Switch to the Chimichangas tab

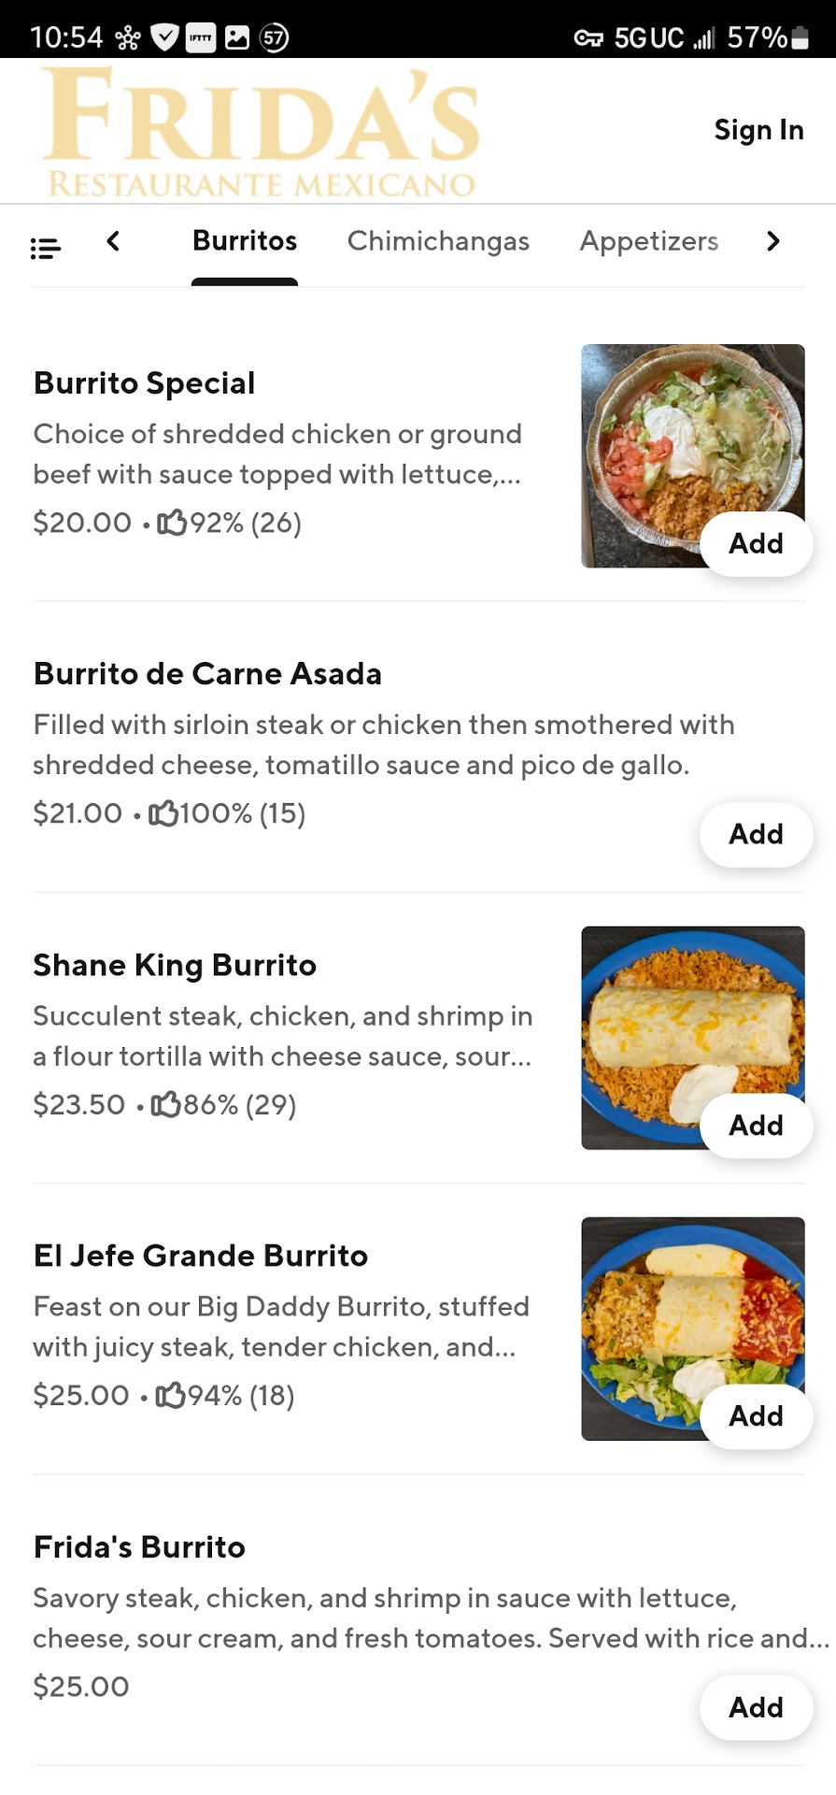coord(438,241)
